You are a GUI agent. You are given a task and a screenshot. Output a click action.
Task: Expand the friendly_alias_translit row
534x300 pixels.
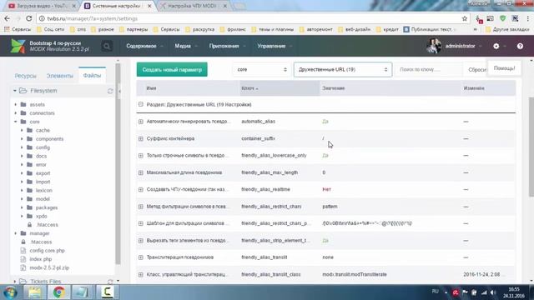(141, 257)
